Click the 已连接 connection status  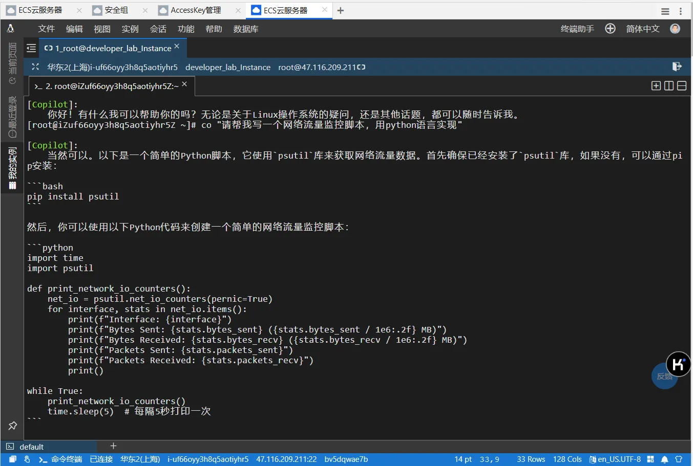[x=101, y=459]
